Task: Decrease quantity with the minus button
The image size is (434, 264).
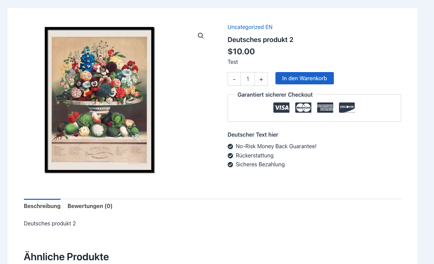Action: (x=234, y=79)
